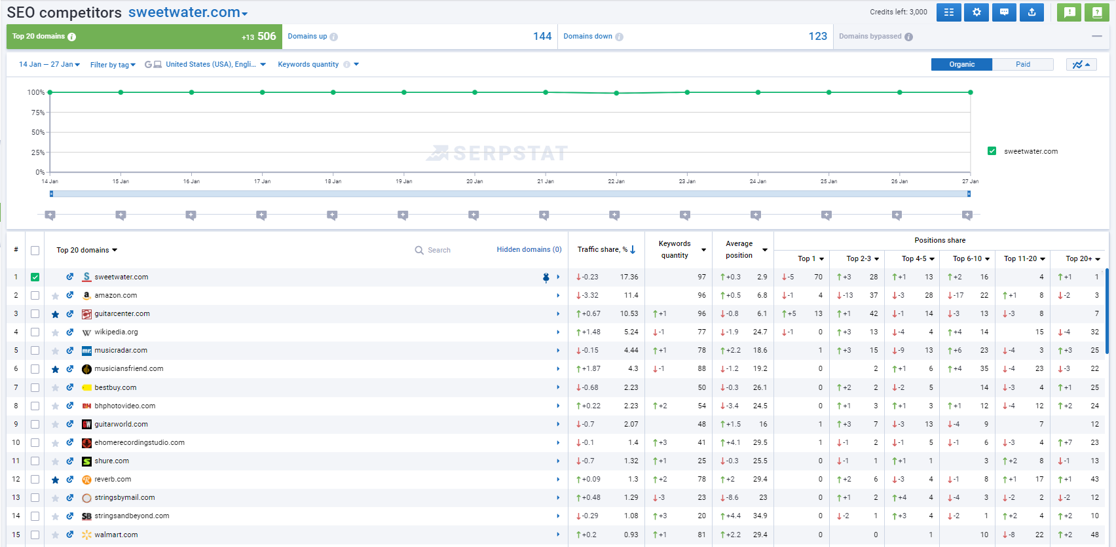This screenshot has height=547, width=1116.
Task: Check the amazon.com row checkbox
Action: click(35, 295)
